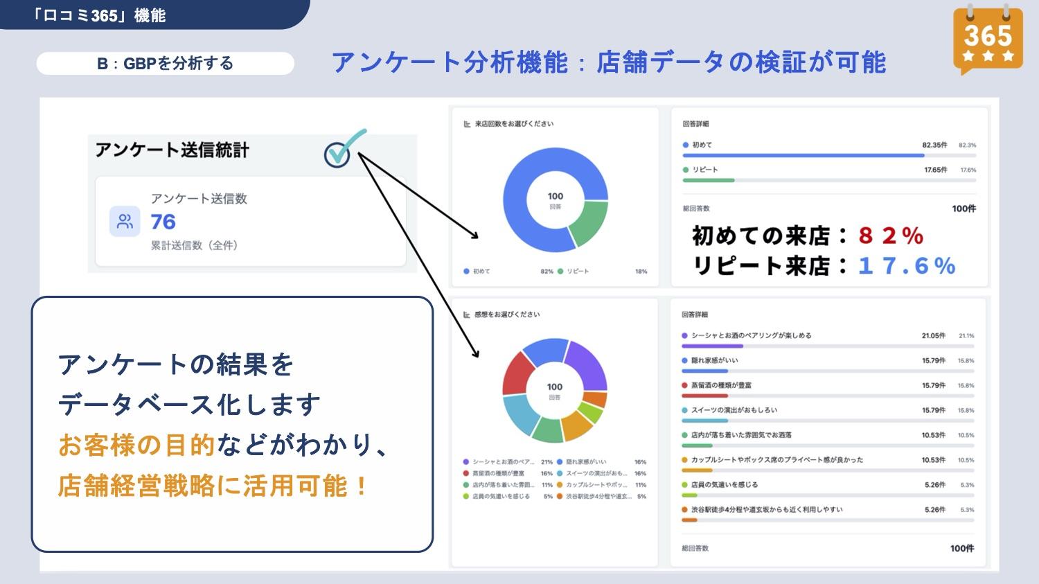The image size is (1039, 584).
Task: Select the B：GBPを分析する pill label
Action: (165, 64)
